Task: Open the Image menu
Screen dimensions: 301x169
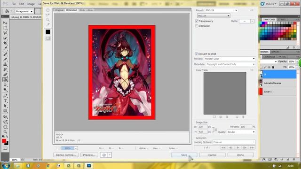Action: point(31,4)
